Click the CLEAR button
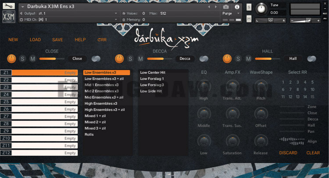This screenshot has width=329, height=178. pos(313,153)
